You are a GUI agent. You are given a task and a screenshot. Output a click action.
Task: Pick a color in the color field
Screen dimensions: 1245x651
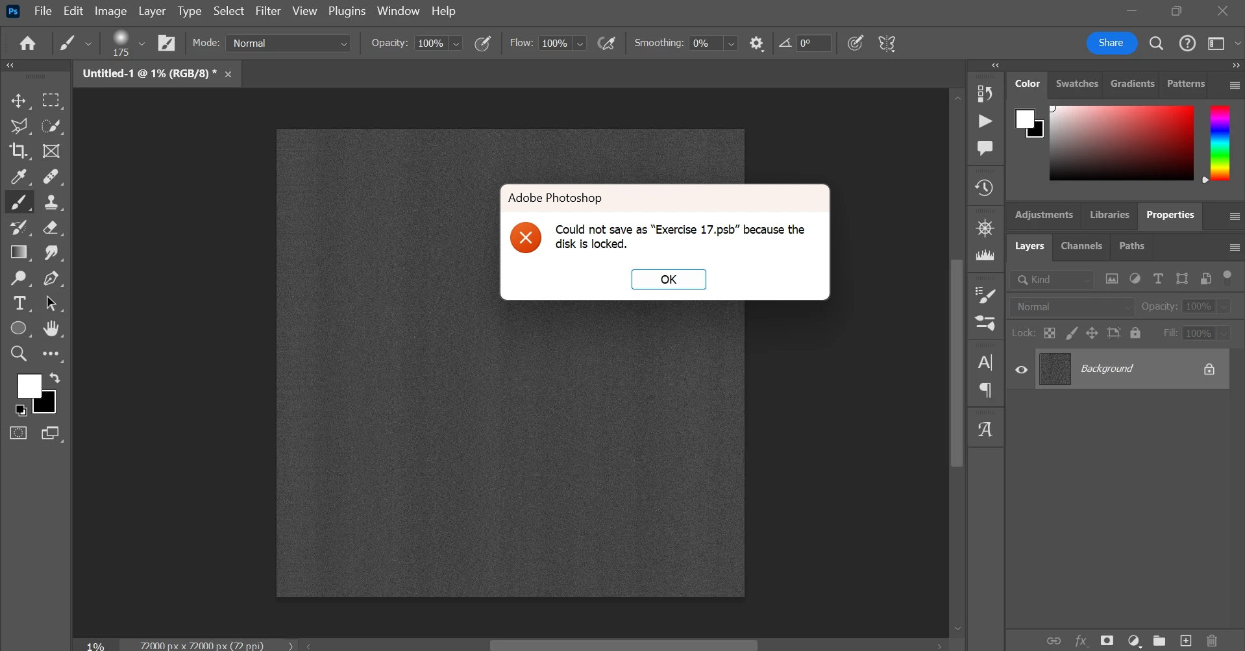coord(1122,143)
